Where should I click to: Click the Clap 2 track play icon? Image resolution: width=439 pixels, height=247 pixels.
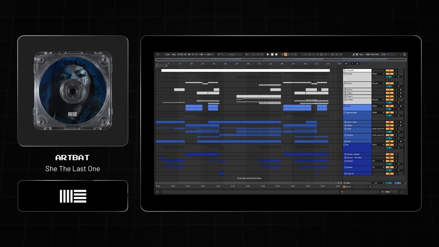(x=345, y=96)
